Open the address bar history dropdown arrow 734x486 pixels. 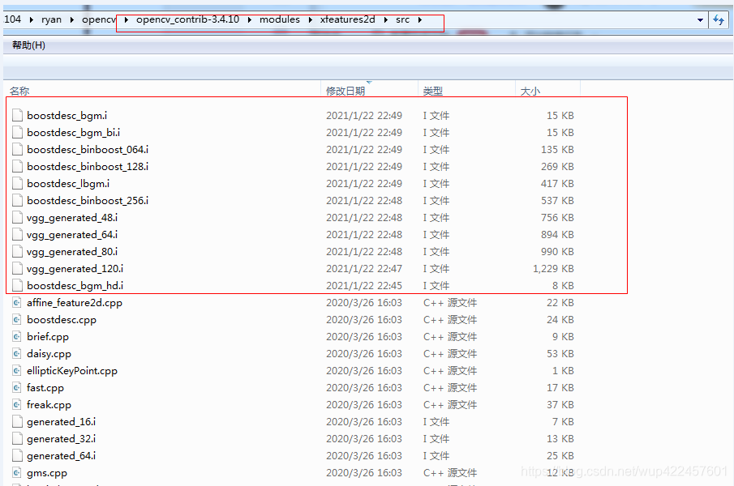tap(700, 19)
